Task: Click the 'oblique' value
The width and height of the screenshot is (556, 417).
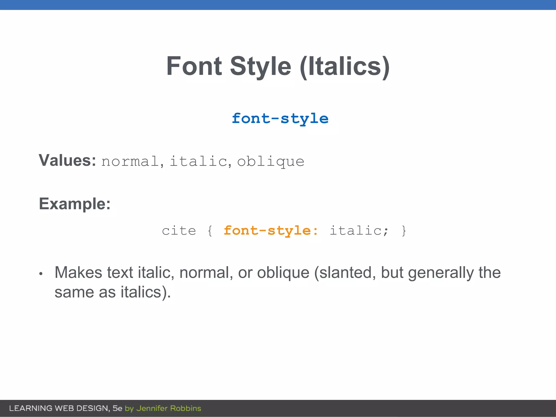Action: click(271, 162)
